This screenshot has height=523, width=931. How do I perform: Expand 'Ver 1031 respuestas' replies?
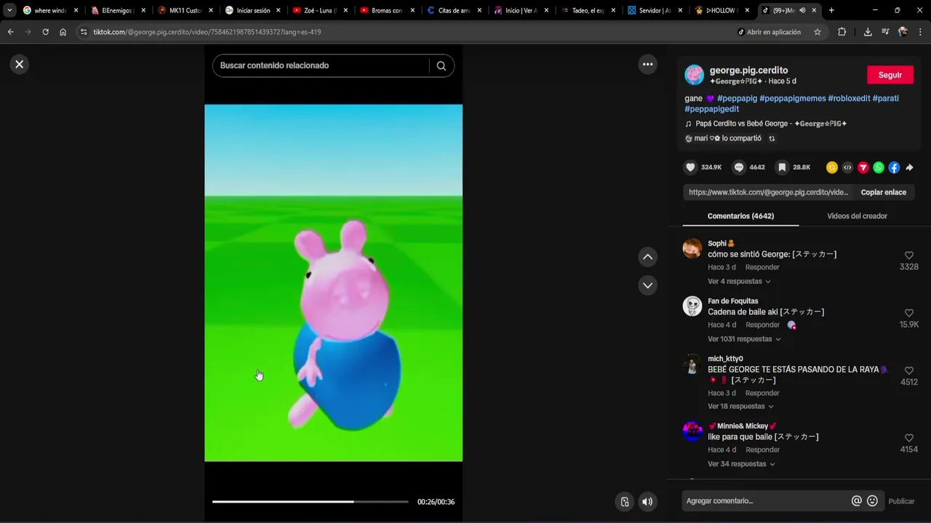744,338
